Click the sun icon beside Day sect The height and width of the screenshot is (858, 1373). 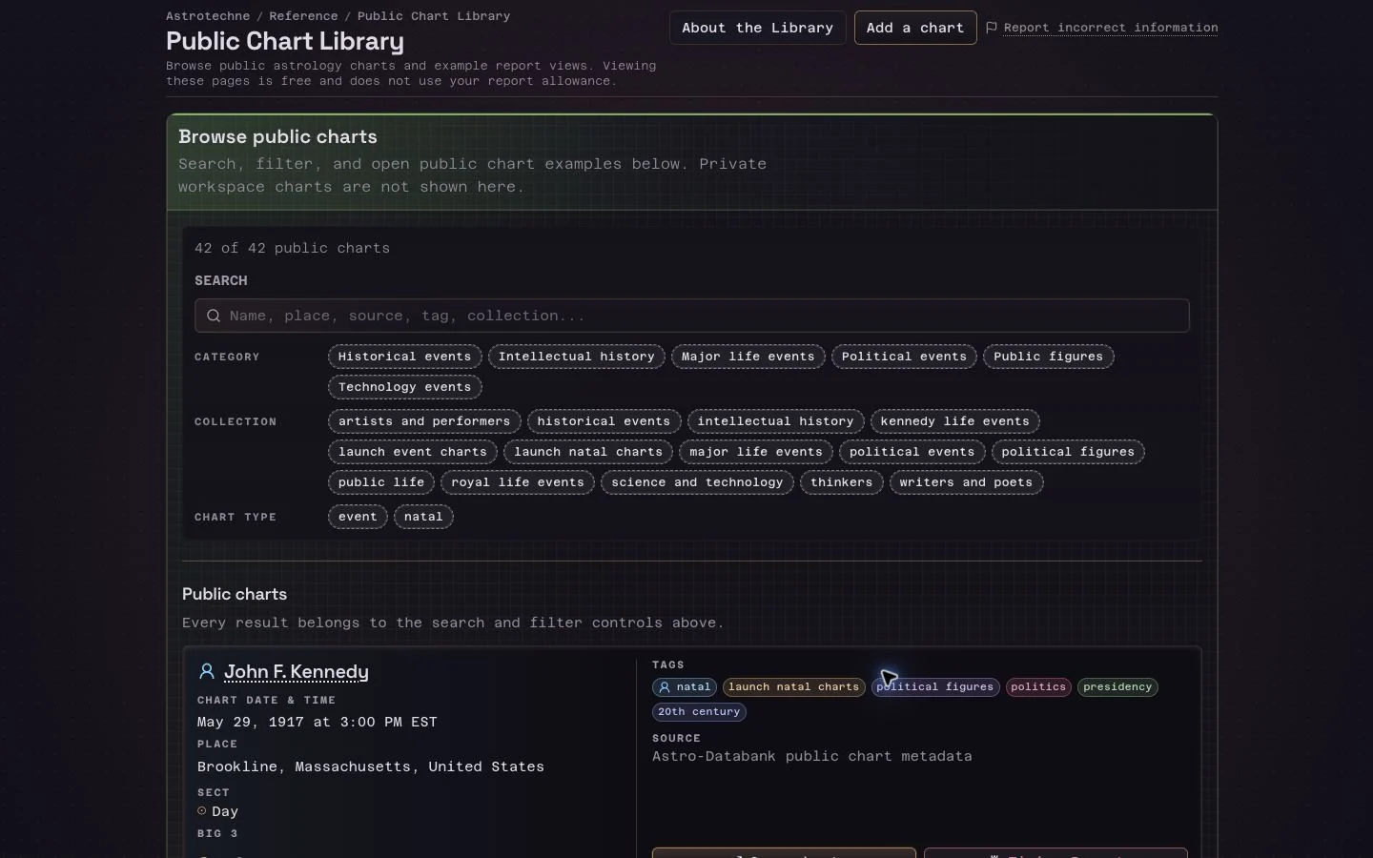(202, 811)
